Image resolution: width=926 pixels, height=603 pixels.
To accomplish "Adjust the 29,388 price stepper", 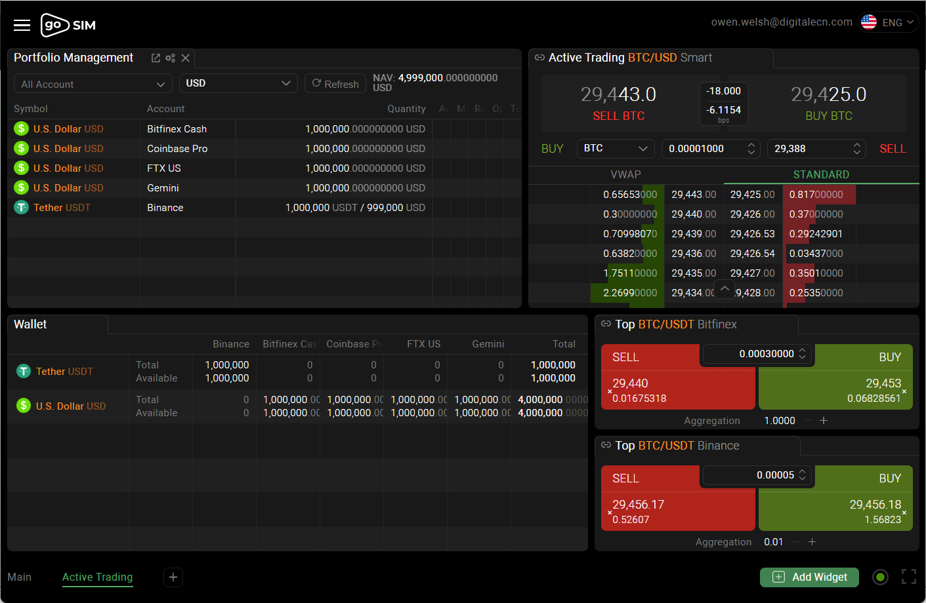I will point(857,149).
